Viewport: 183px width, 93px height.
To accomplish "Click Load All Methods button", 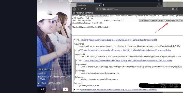I will (102, 16).
